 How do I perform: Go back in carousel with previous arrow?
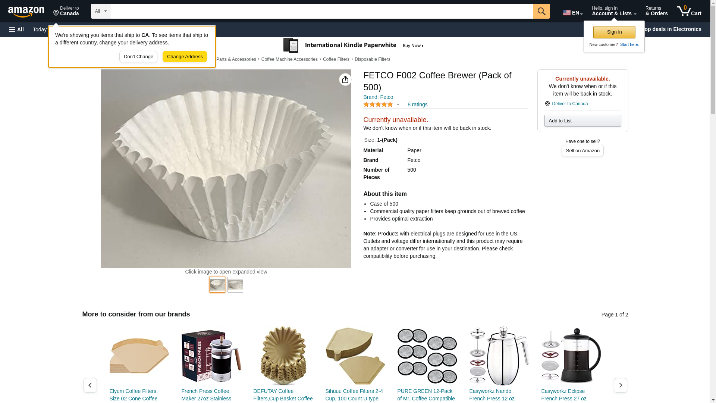pos(90,385)
